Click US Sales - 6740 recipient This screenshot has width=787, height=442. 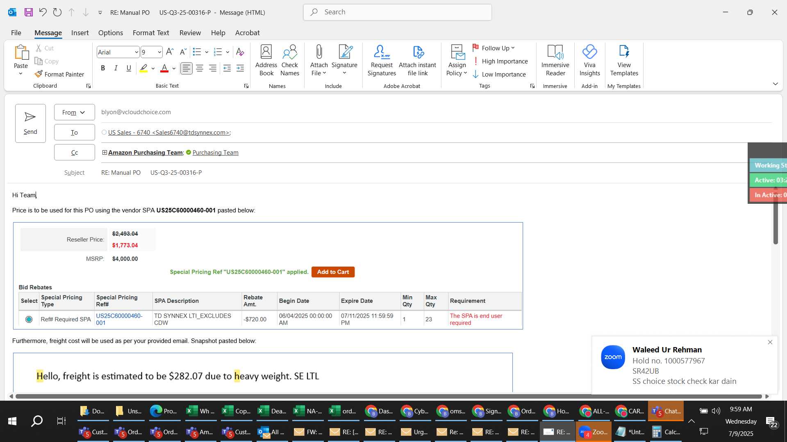(x=169, y=132)
